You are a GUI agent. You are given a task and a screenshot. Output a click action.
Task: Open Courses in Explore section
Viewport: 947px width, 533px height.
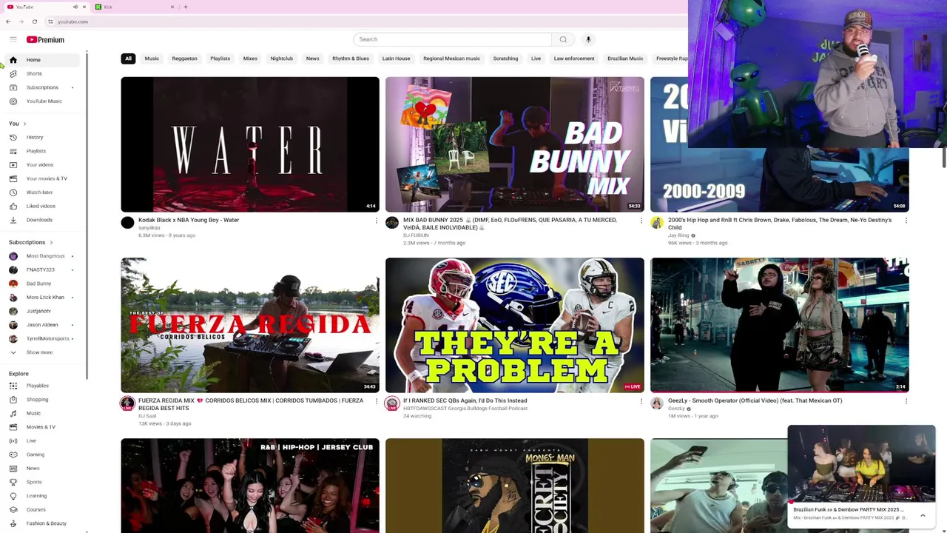[43, 509]
